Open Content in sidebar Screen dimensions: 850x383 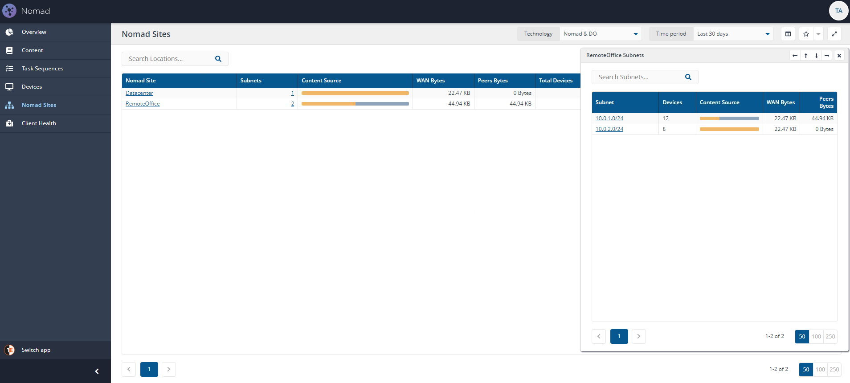click(55, 50)
